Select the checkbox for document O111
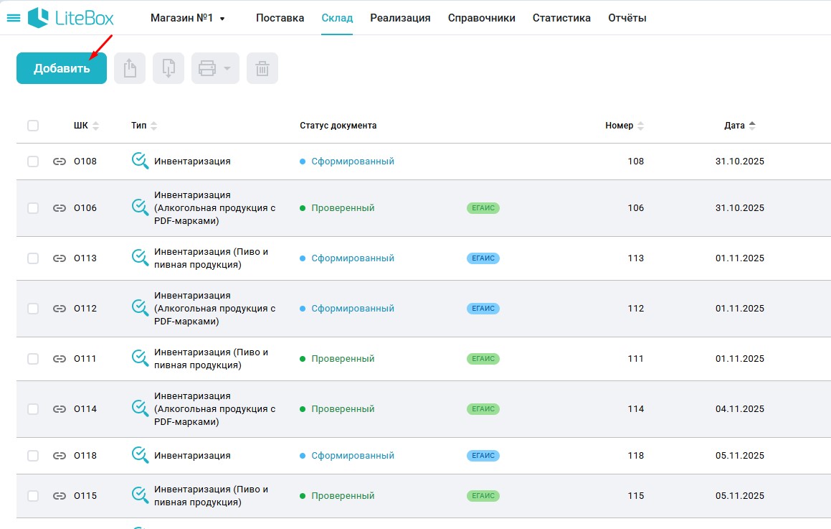 point(33,359)
